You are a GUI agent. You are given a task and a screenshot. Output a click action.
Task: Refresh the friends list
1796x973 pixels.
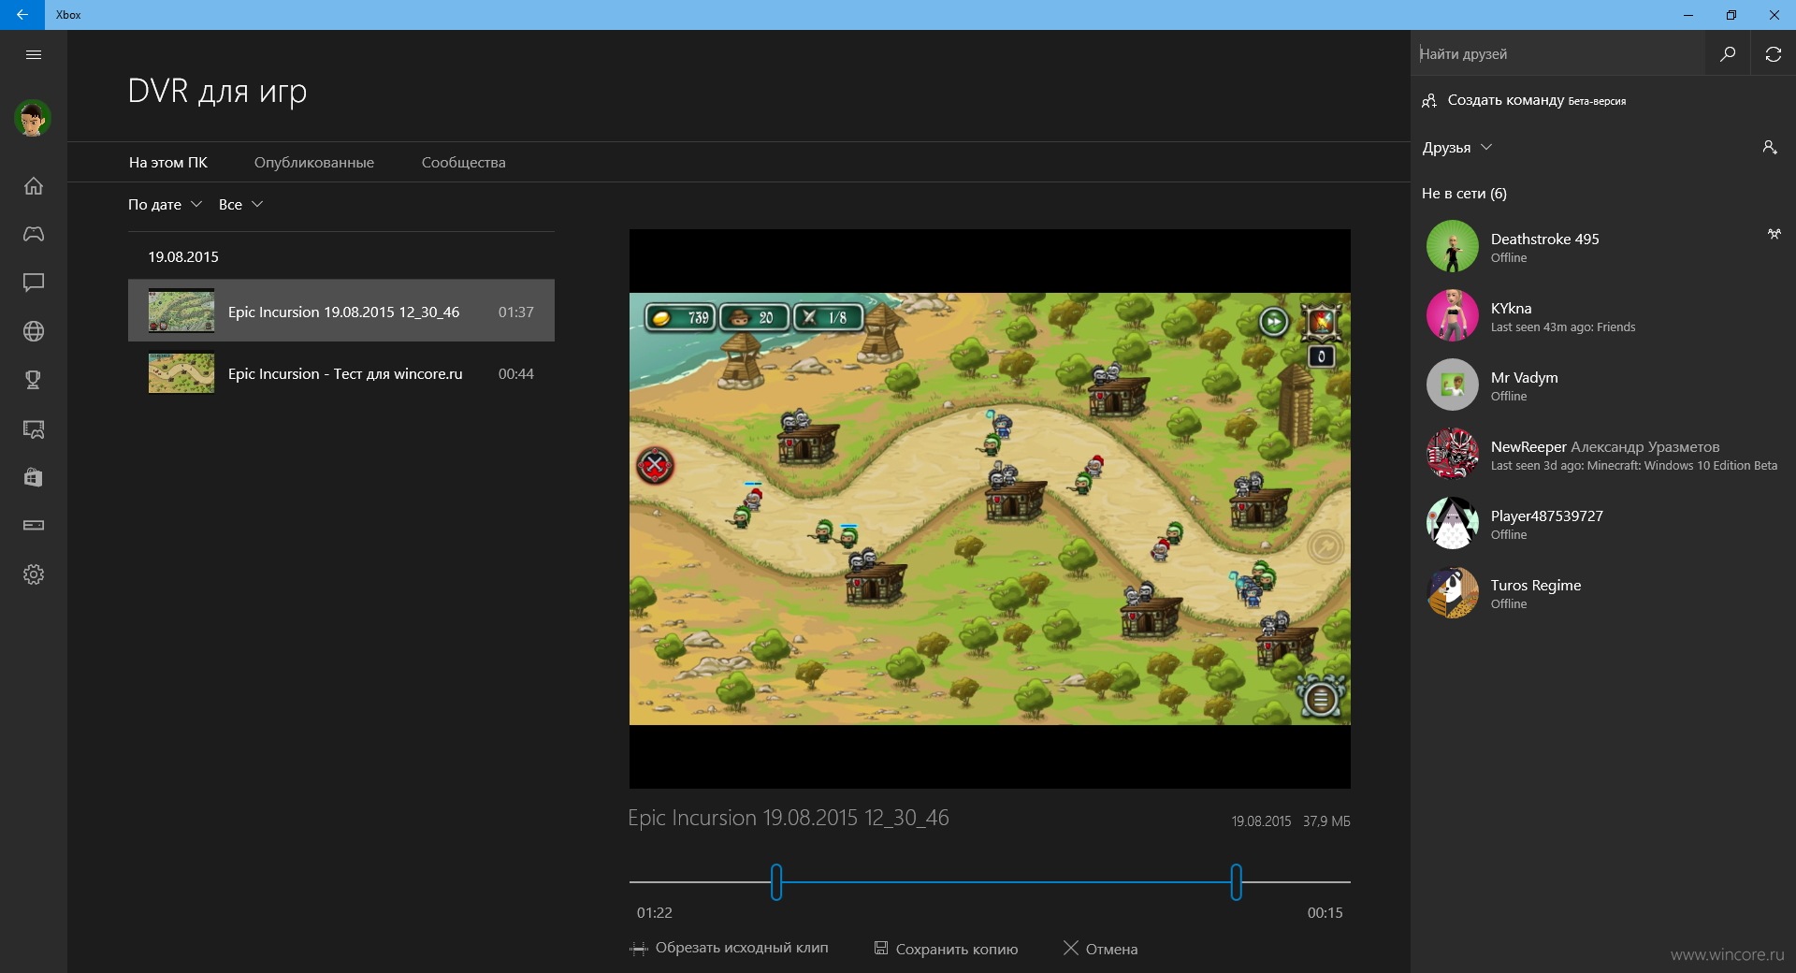pos(1774,54)
